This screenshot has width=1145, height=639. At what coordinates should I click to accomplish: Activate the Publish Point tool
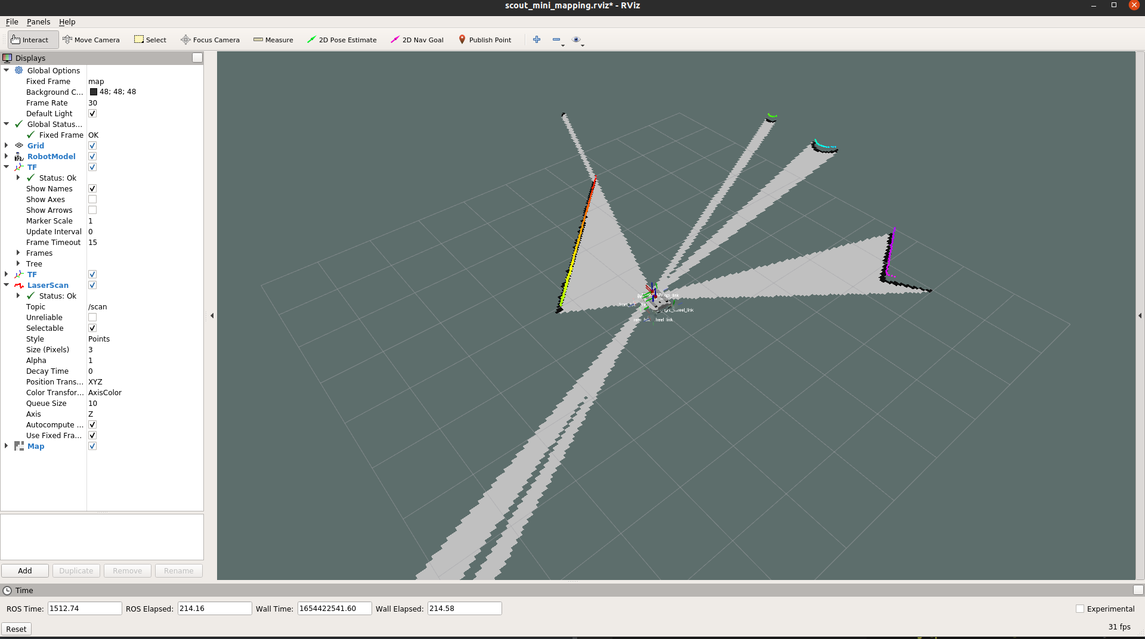484,40
